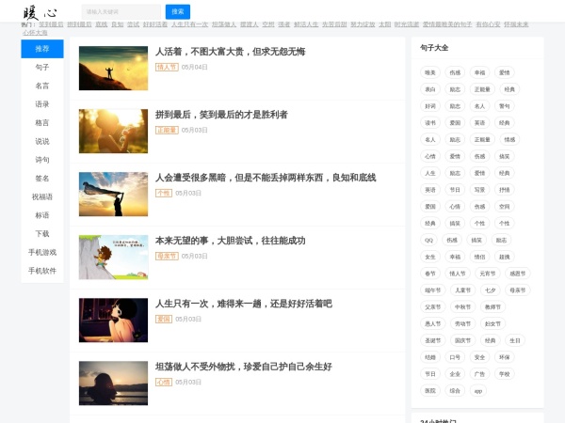Click the 坦荡做人 hot keyword link
Image resolution: width=565 pixels, height=423 pixels.
pyautogui.click(x=224, y=24)
